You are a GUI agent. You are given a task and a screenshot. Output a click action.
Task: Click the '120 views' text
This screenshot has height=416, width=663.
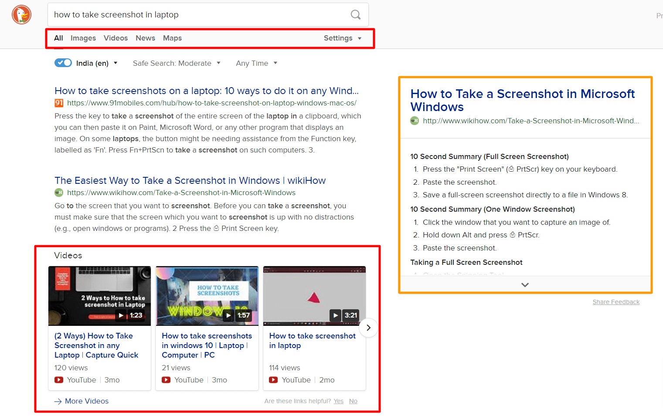(71, 368)
